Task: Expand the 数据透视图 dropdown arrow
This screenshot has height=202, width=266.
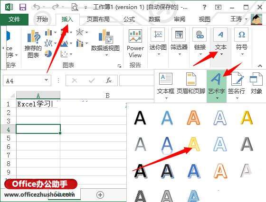Action: pyautogui.click(x=107, y=55)
